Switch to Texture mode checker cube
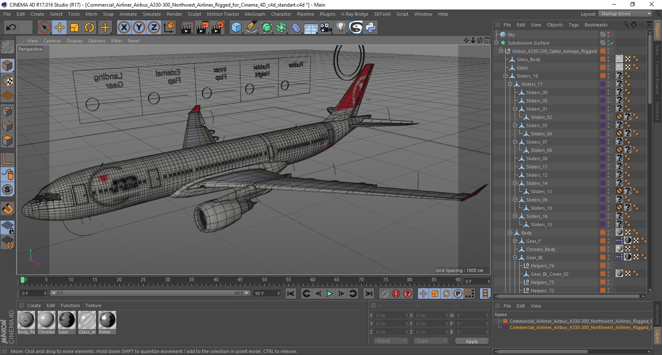662x355 pixels. coord(7,80)
